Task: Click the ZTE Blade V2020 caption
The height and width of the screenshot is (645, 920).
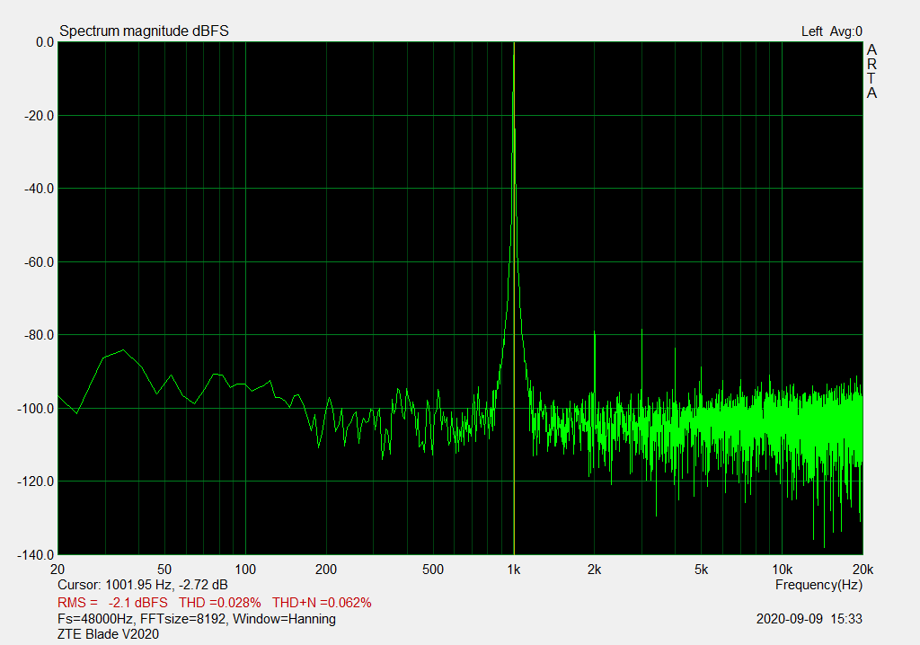Action: pos(108,635)
